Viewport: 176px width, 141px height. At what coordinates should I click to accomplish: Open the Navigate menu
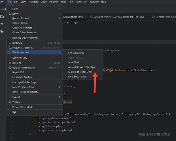click(33, 2)
